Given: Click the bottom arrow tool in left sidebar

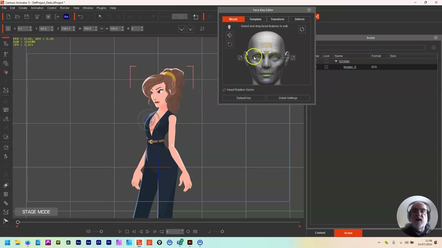Looking at the screenshot, I should [x=6, y=221].
